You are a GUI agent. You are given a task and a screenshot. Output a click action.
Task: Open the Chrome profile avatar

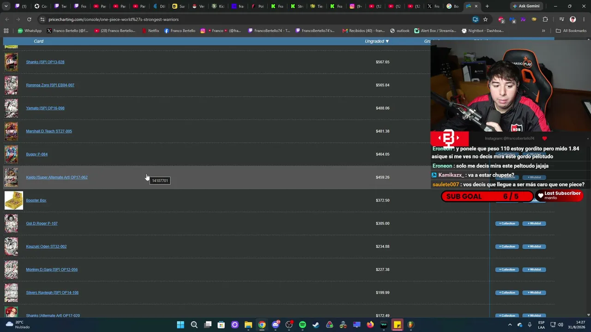[x=573, y=19]
